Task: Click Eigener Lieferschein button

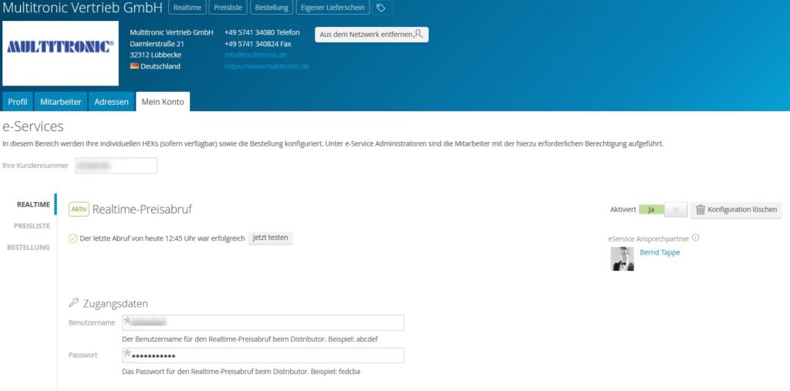Action: pyautogui.click(x=333, y=8)
